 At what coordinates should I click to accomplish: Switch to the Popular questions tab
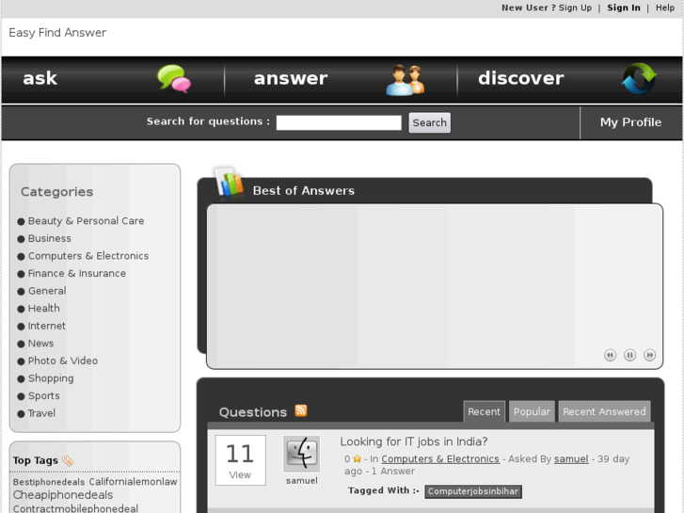(532, 411)
